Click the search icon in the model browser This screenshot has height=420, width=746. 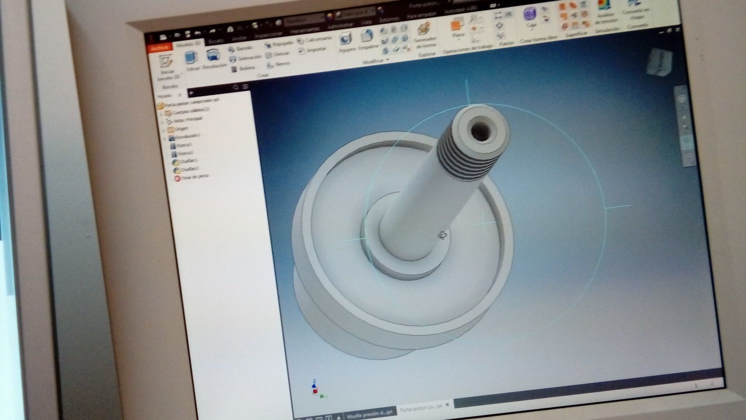(x=235, y=88)
